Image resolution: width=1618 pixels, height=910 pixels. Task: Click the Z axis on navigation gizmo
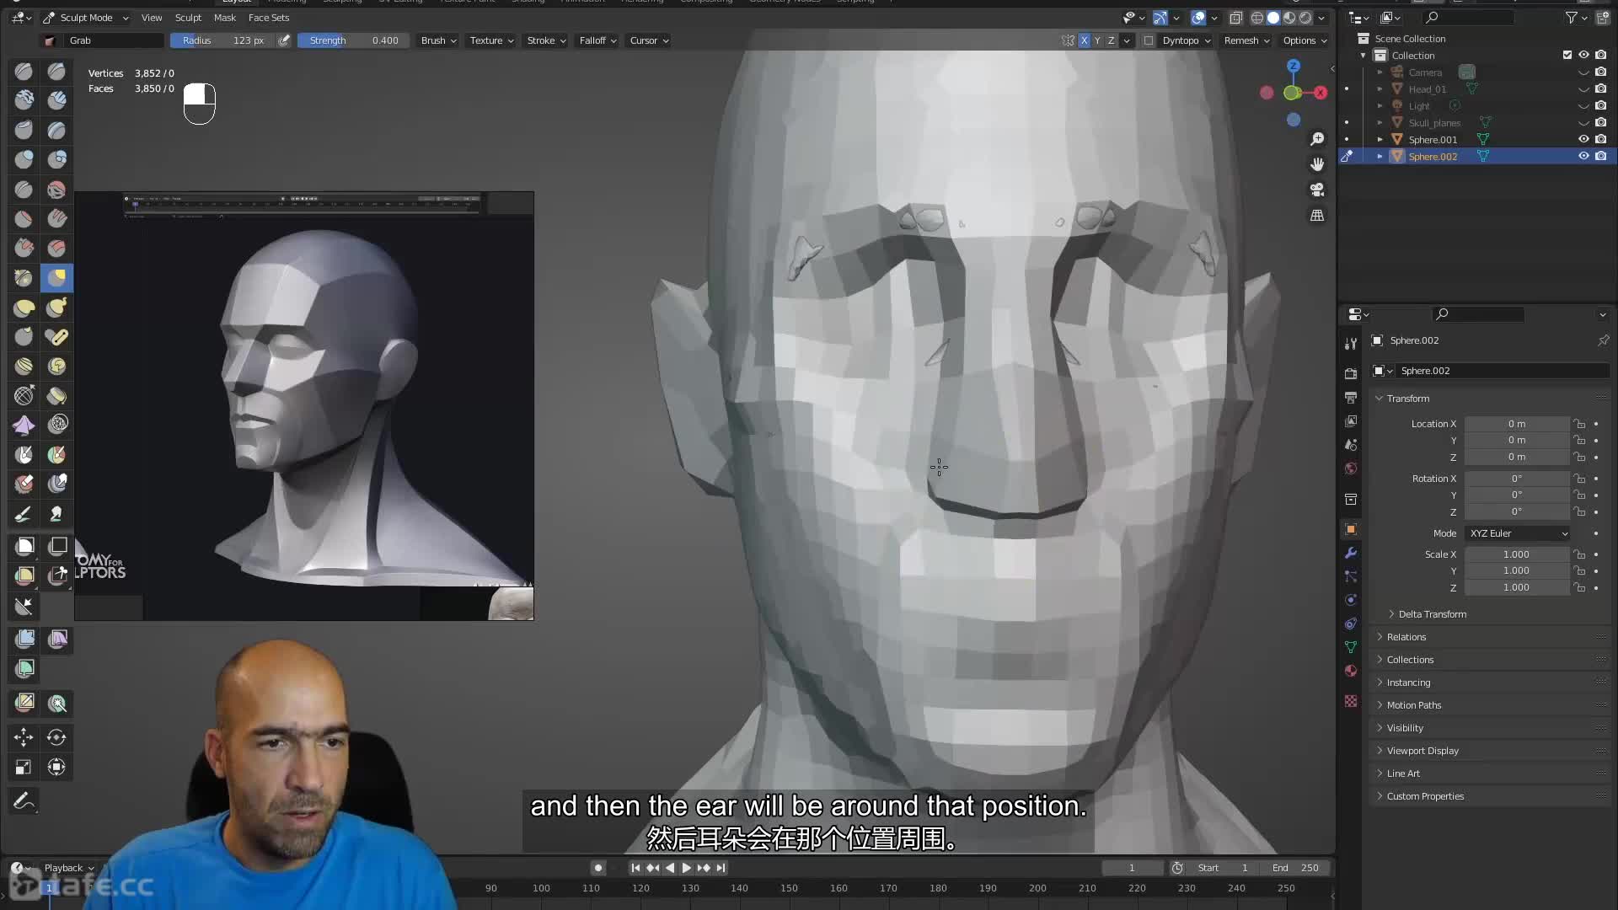click(x=1294, y=66)
